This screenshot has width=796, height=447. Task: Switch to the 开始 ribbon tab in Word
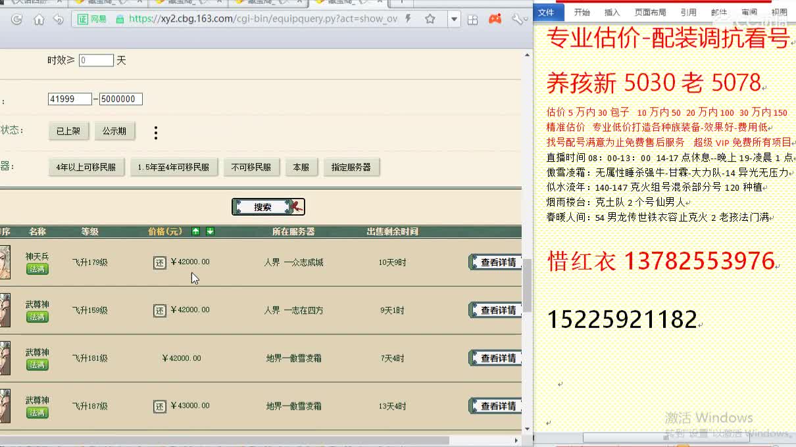(x=582, y=12)
